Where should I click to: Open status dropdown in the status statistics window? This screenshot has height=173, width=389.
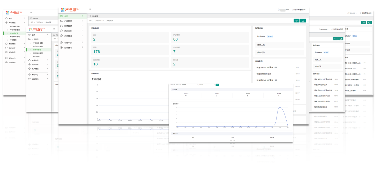pyautogui.click(x=207, y=85)
